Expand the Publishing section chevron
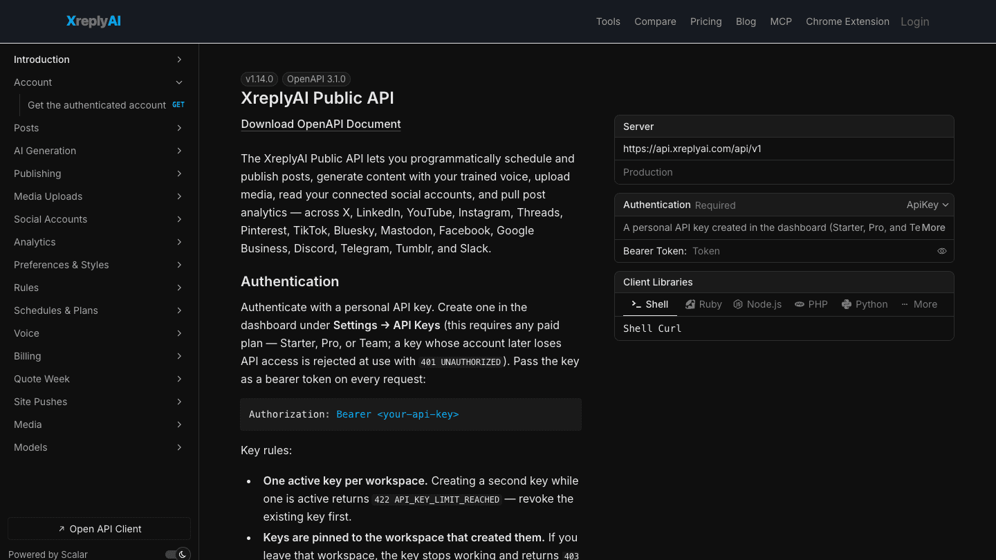 point(179,174)
